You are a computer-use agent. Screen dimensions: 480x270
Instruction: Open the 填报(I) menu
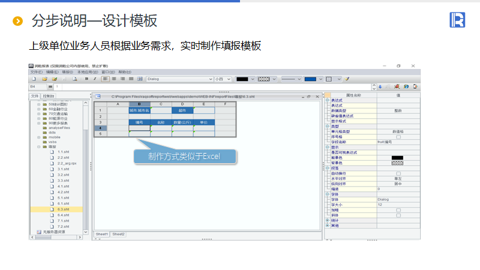pos(67,72)
